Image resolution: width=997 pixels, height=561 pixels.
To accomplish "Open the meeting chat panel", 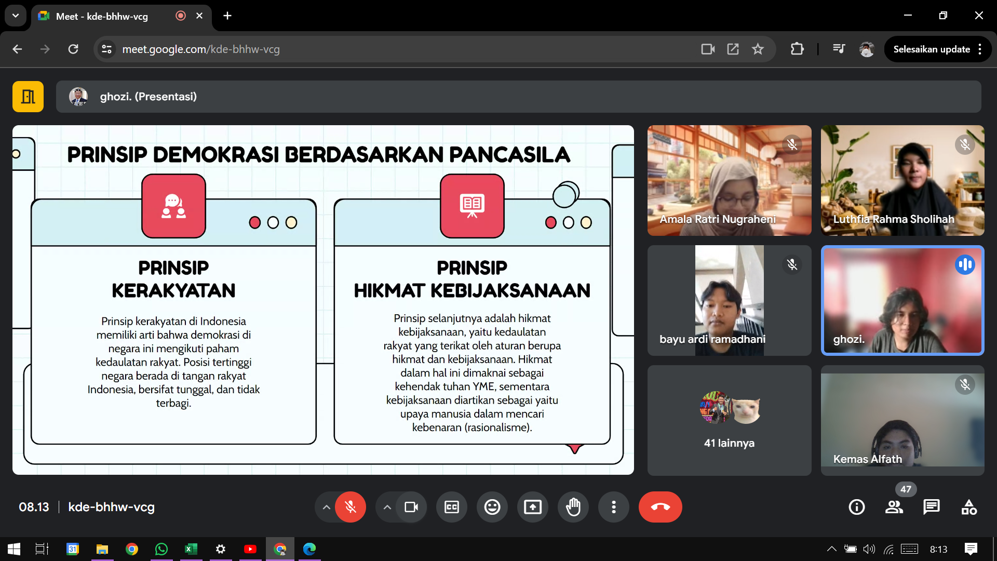I will (x=931, y=507).
